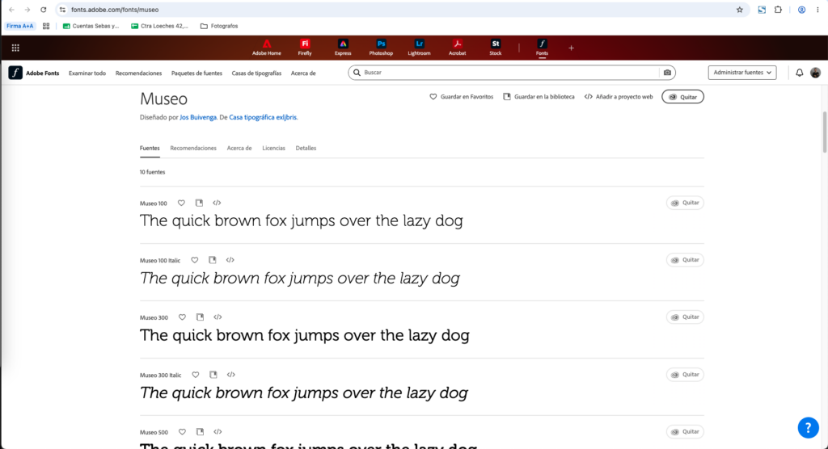Favorite Museo 300 with heart icon
The height and width of the screenshot is (449, 828).
182,317
